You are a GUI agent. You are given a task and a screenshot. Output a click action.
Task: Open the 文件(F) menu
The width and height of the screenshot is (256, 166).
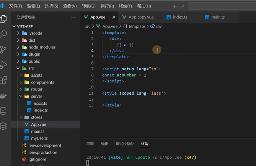[x=16, y=6]
